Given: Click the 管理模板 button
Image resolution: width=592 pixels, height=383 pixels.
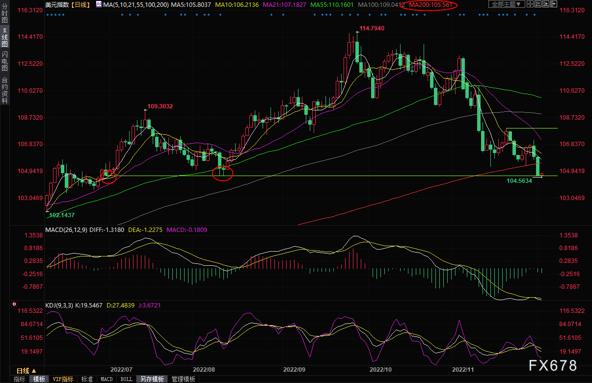Looking at the screenshot, I should click(183, 379).
